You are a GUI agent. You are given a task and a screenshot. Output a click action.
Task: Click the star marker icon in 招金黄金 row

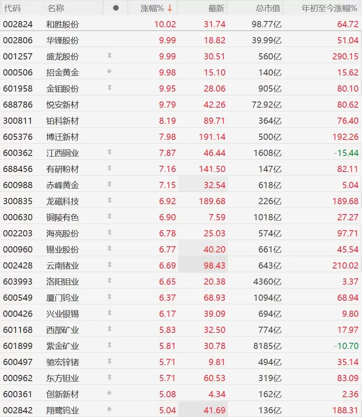pyautogui.click(x=109, y=71)
